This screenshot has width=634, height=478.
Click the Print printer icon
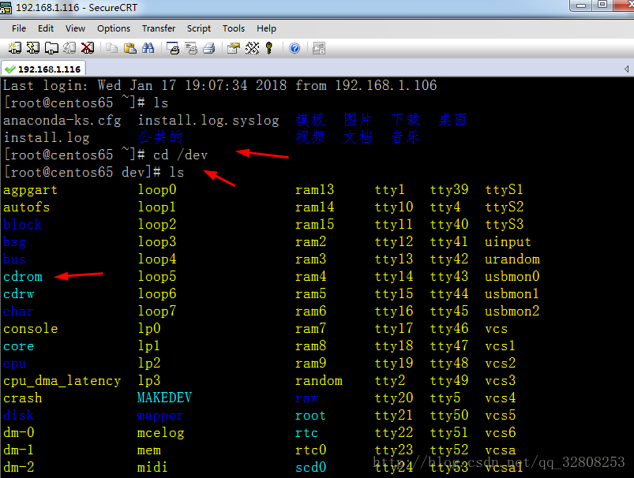[x=209, y=48]
